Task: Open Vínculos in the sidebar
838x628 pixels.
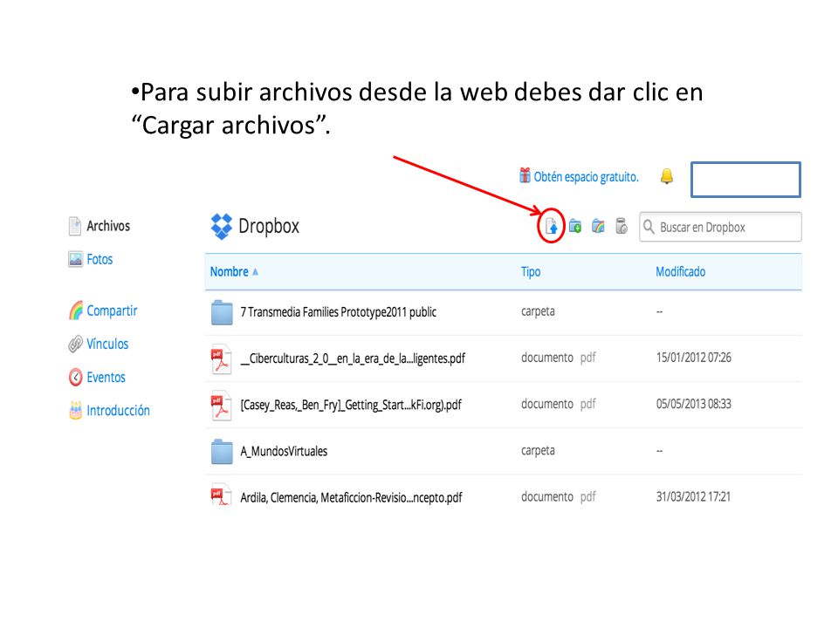Action: click(107, 344)
